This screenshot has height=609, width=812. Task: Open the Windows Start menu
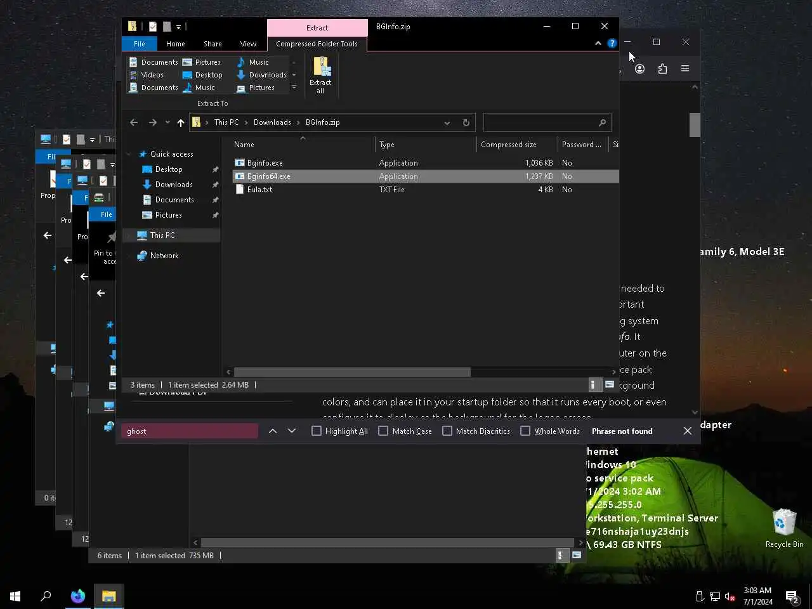[x=15, y=596]
